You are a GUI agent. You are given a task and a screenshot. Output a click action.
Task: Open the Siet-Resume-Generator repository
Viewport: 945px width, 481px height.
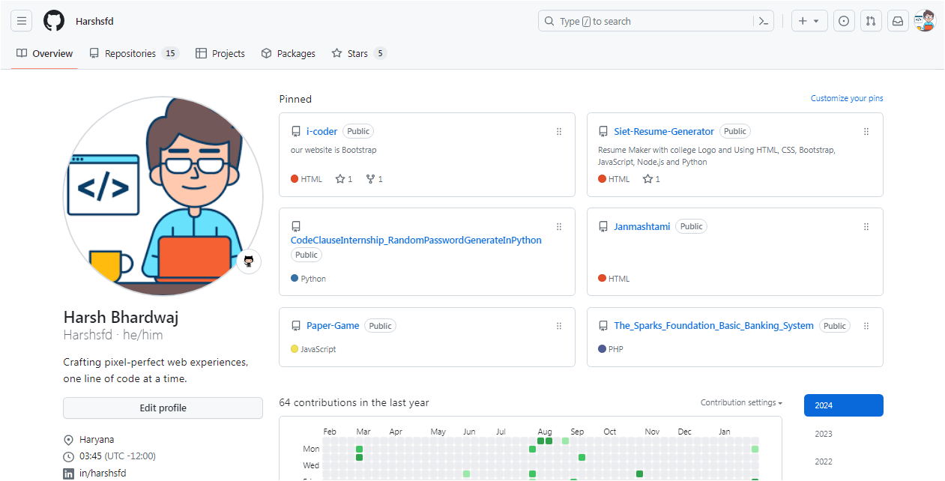click(664, 131)
